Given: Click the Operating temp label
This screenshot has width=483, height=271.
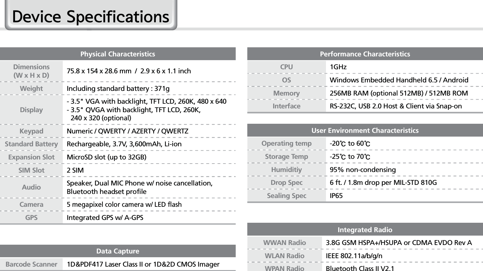Looking at the screenshot, I should (286, 143).
